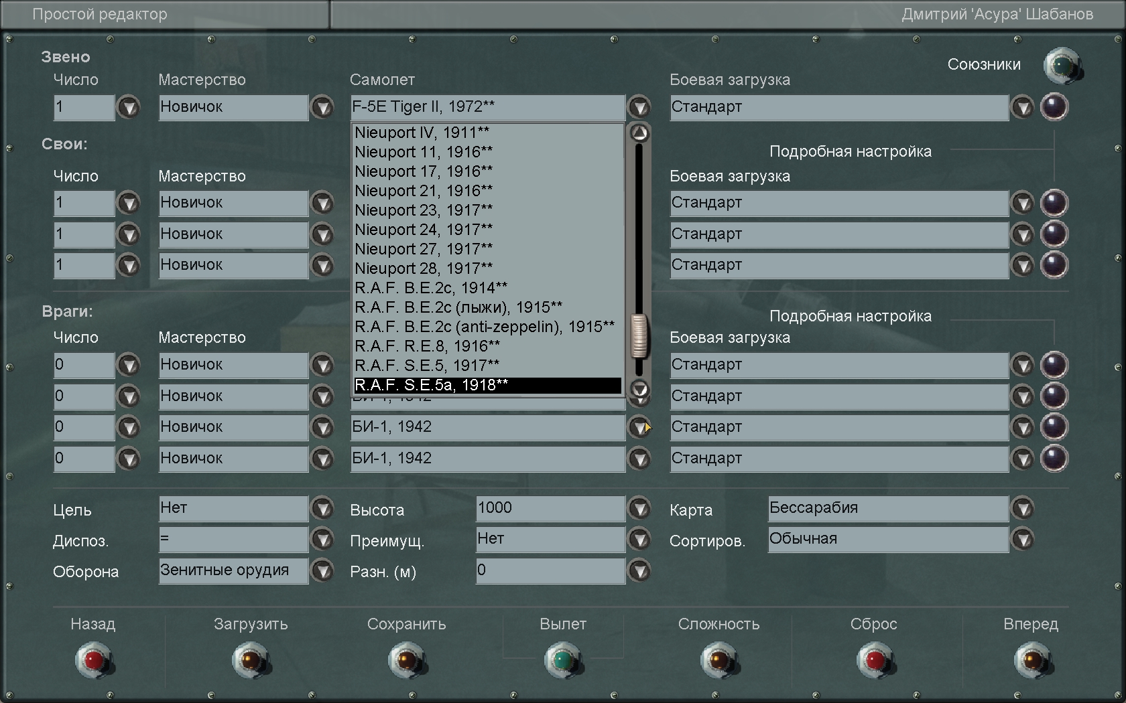Viewport: 1126px width, 703px height.
Task: Pick R.A.F. S.E.5, 1917** from the list
Action: [488, 366]
